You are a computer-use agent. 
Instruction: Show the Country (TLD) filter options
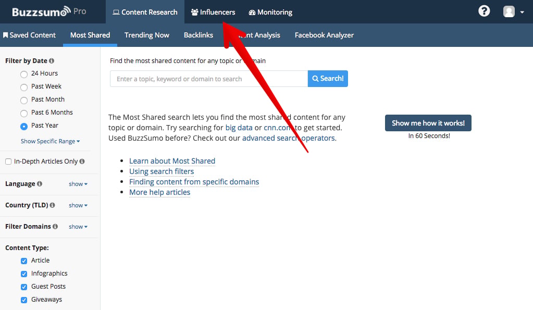pyautogui.click(x=78, y=205)
